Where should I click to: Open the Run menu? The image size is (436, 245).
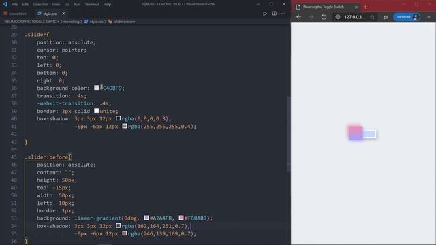(x=77, y=5)
